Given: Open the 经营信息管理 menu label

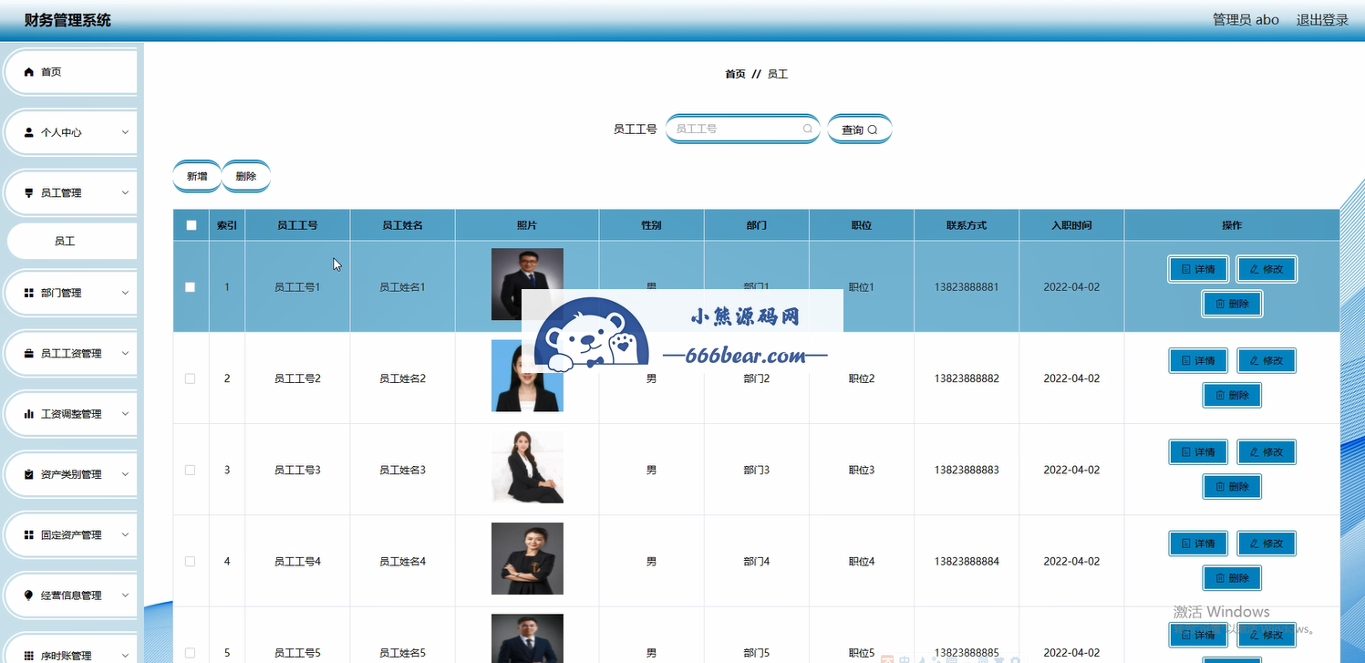Looking at the screenshot, I should tap(71, 596).
